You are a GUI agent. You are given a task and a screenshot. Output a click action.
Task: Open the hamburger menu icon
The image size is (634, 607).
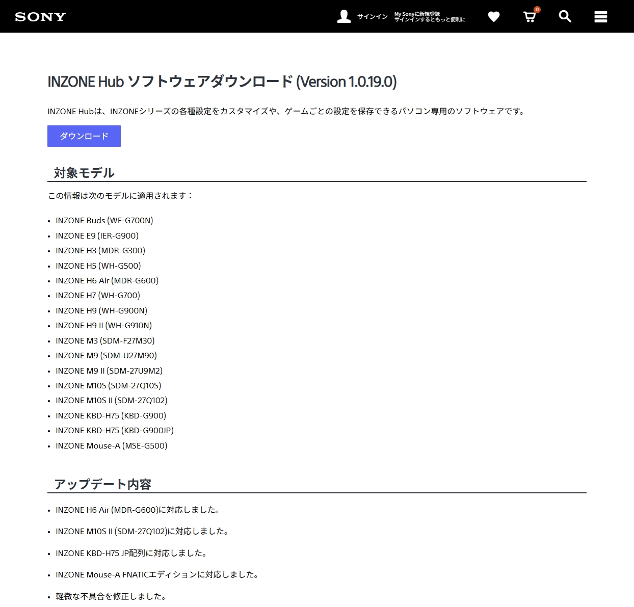(600, 17)
